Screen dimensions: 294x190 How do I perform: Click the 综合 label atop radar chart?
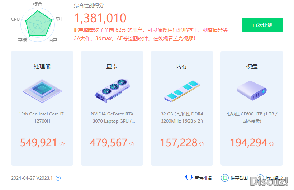click(38, 4)
